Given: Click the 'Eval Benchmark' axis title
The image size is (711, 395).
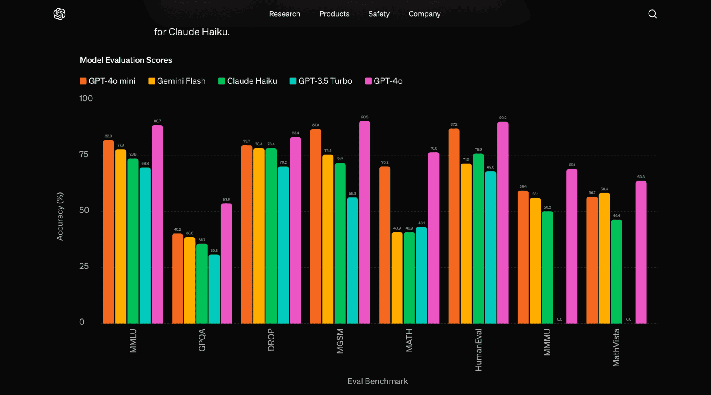Looking at the screenshot, I should (378, 381).
